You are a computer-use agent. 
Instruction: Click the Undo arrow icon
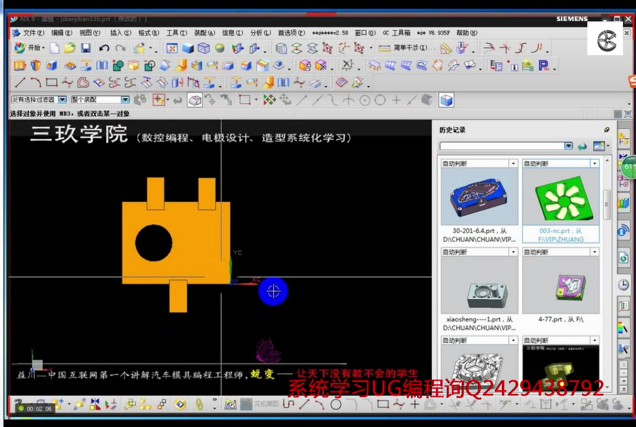point(104,48)
